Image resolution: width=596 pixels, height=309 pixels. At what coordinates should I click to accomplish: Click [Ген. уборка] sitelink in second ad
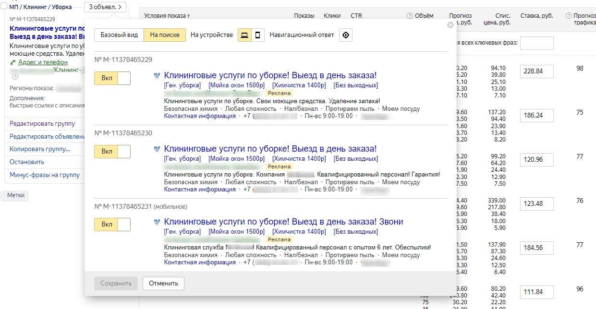[182, 159]
